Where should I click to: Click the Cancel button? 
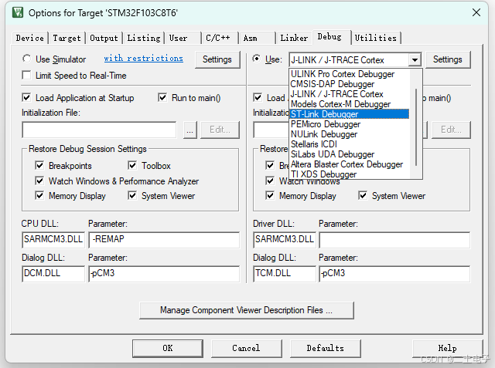coord(246,348)
